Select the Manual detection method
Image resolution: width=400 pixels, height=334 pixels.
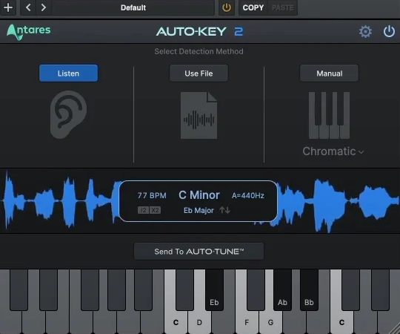pos(329,73)
